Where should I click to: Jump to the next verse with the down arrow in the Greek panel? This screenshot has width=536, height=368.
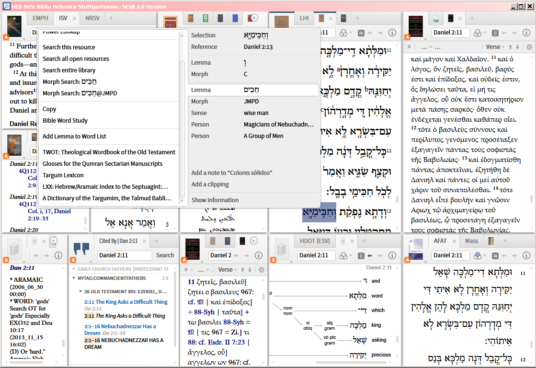518,47
